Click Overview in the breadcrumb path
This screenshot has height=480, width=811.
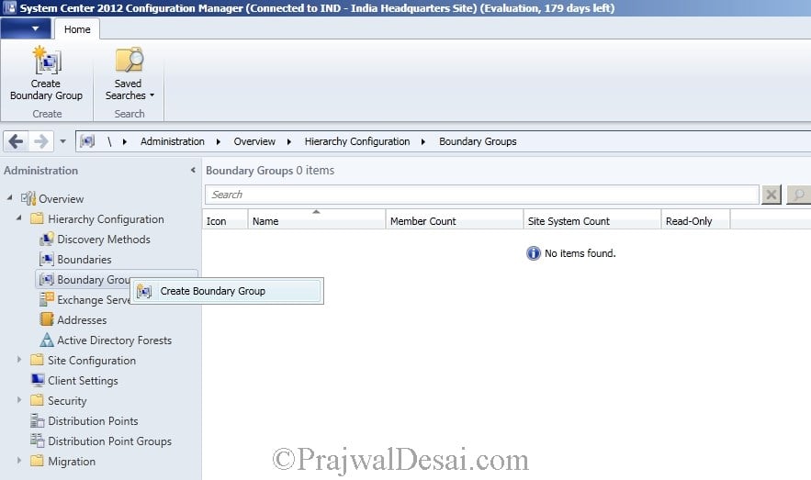pyautogui.click(x=254, y=141)
